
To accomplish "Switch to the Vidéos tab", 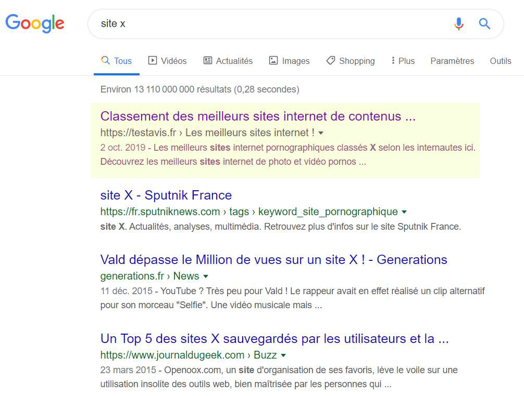I will tap(167, 61).
